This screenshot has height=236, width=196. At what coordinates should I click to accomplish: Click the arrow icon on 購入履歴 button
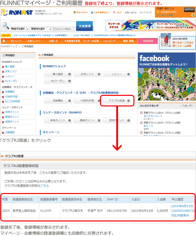coord(70,74)
